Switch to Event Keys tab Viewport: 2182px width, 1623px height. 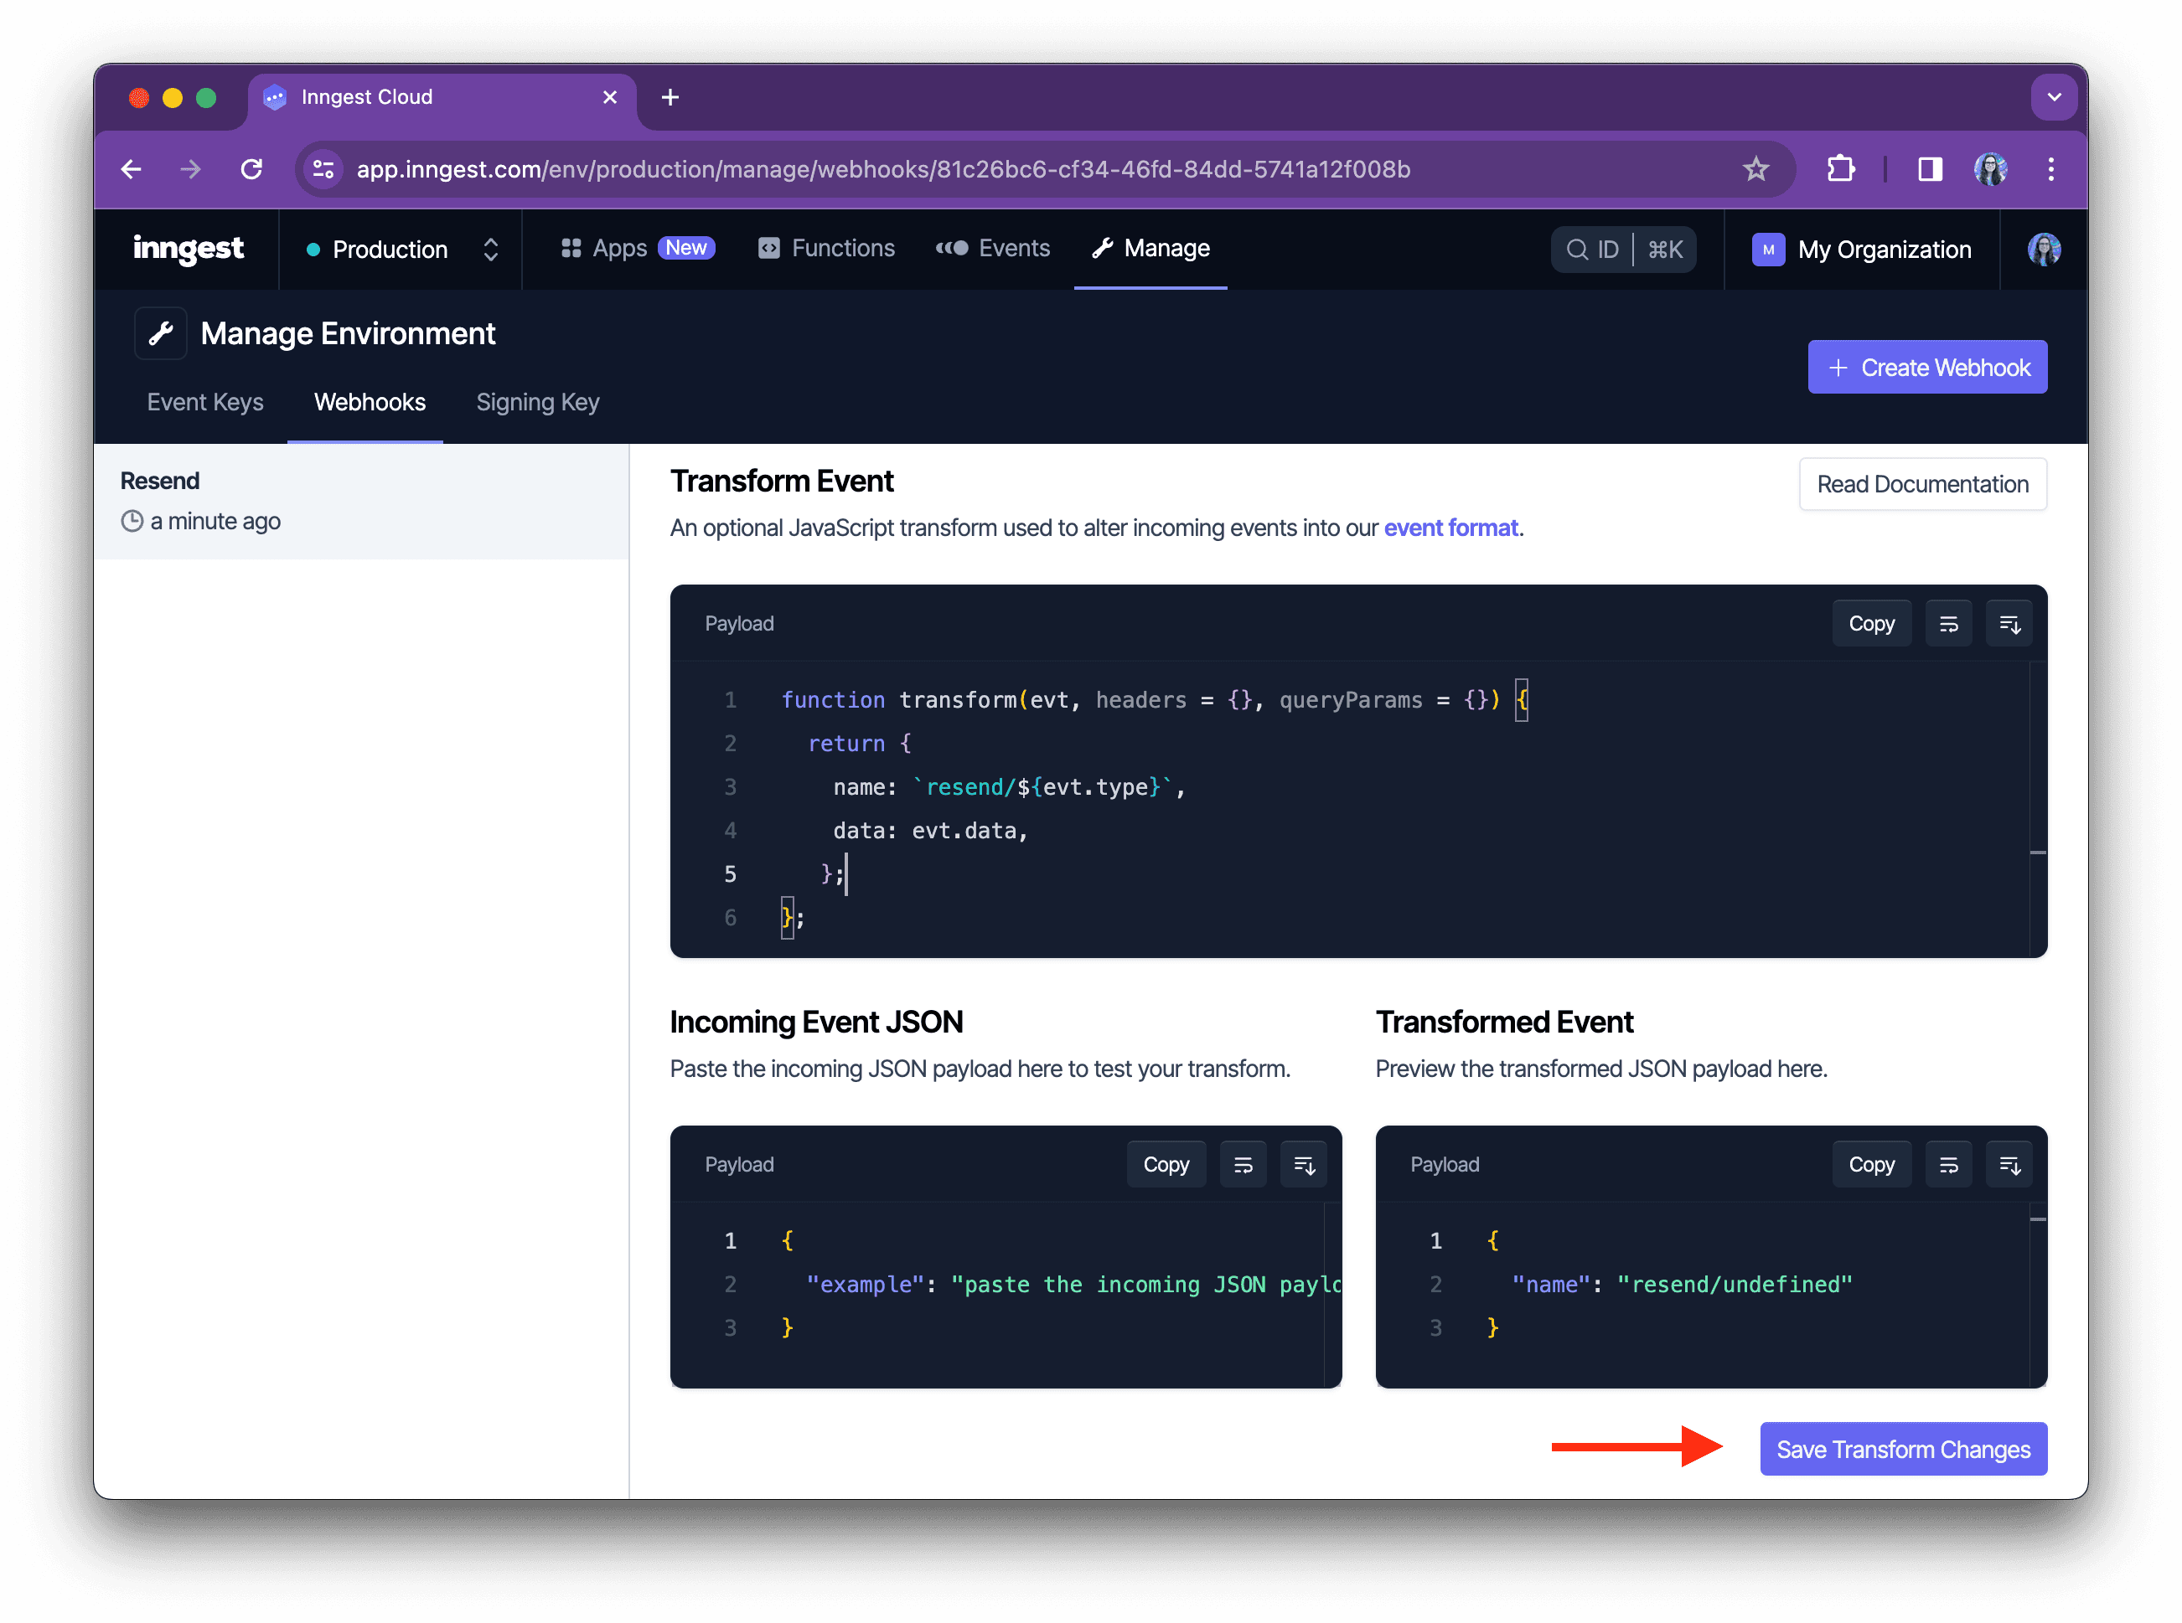tap(203, 402)
